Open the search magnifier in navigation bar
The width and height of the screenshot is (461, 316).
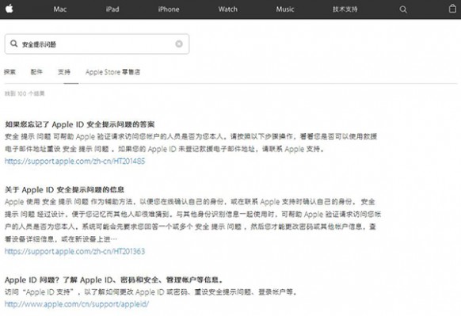tap(403, 10)
